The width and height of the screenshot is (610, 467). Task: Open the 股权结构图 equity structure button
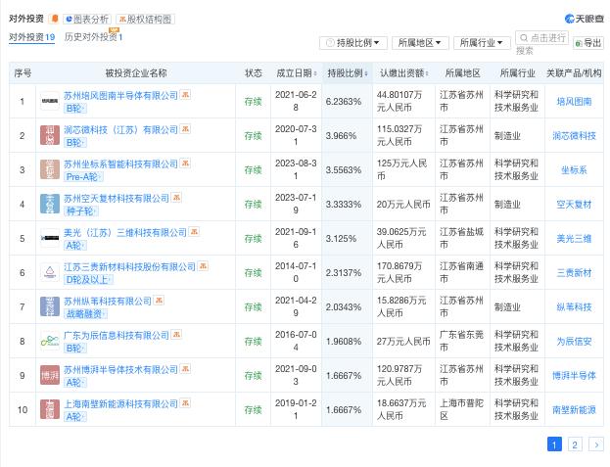click(145, 19)
